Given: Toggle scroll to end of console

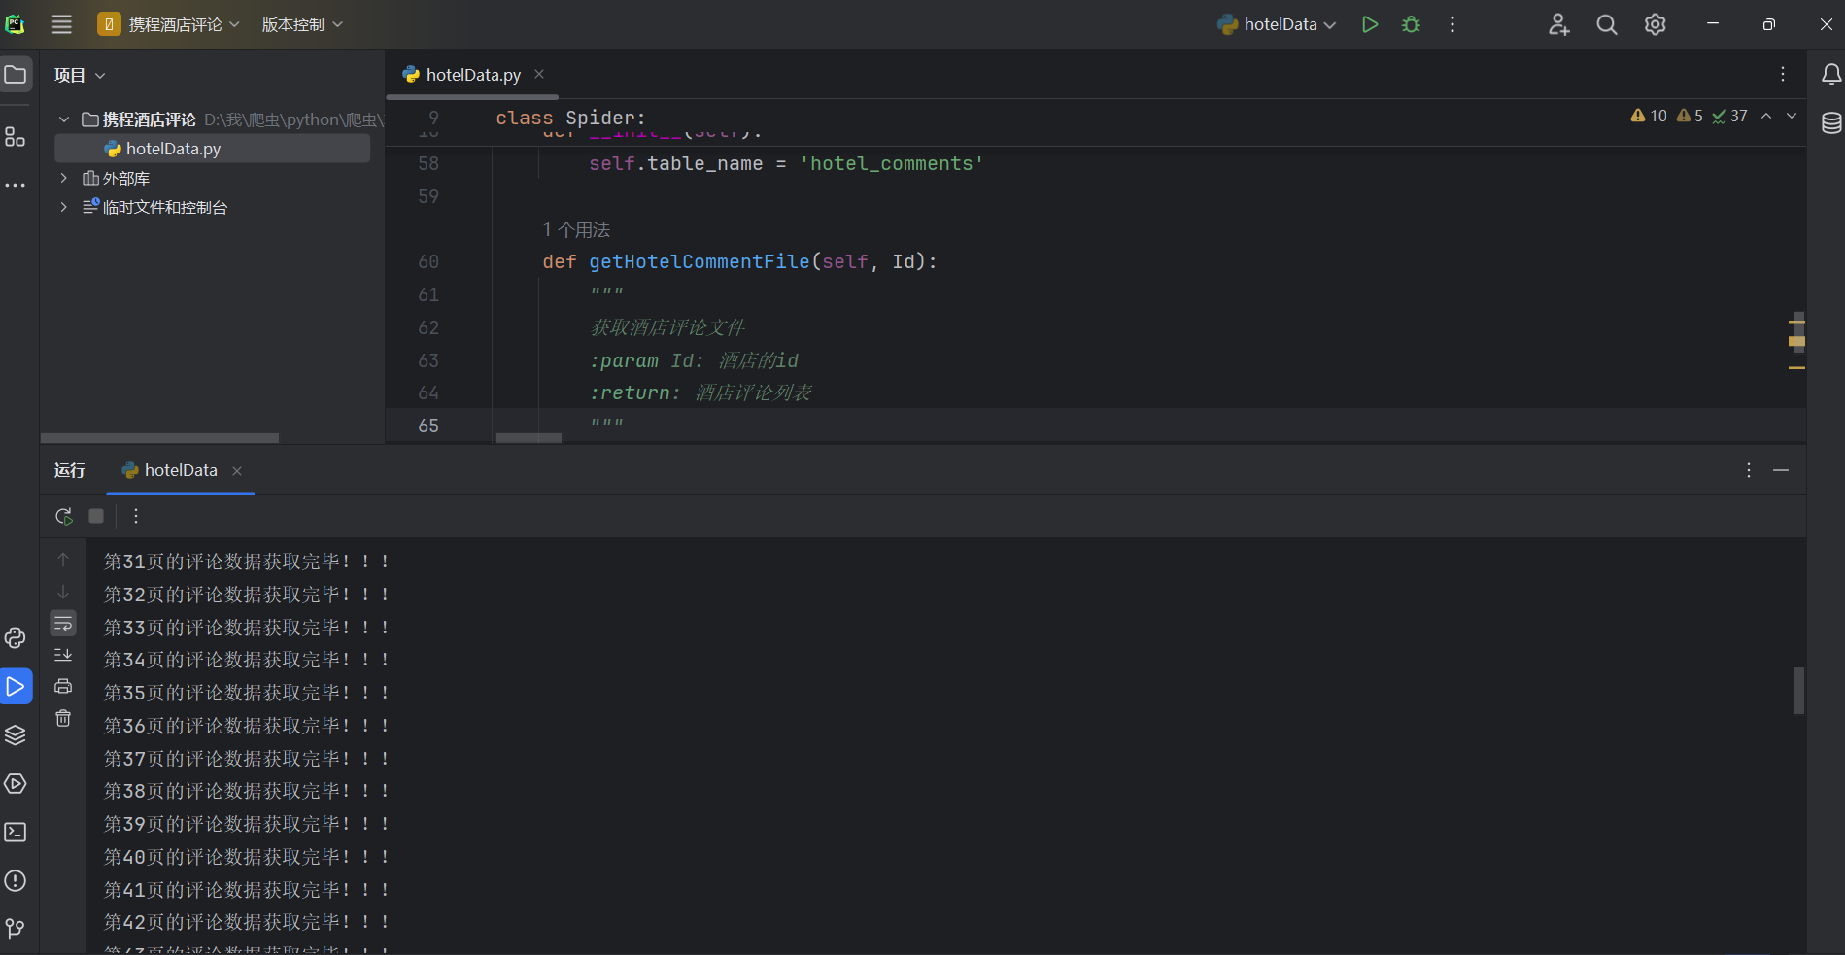Looking at the screenshot, I should (63, 655).
